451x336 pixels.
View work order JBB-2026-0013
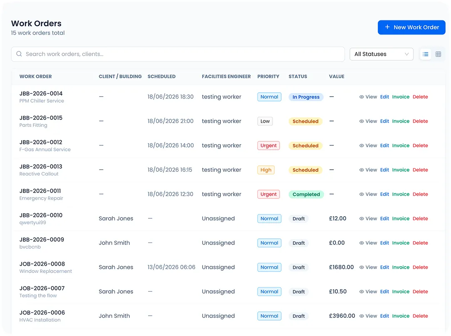[x=368, y=170]
